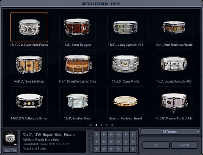Play stroke type row 1, third button
This screenshot has width=203, height=155.
111,134
